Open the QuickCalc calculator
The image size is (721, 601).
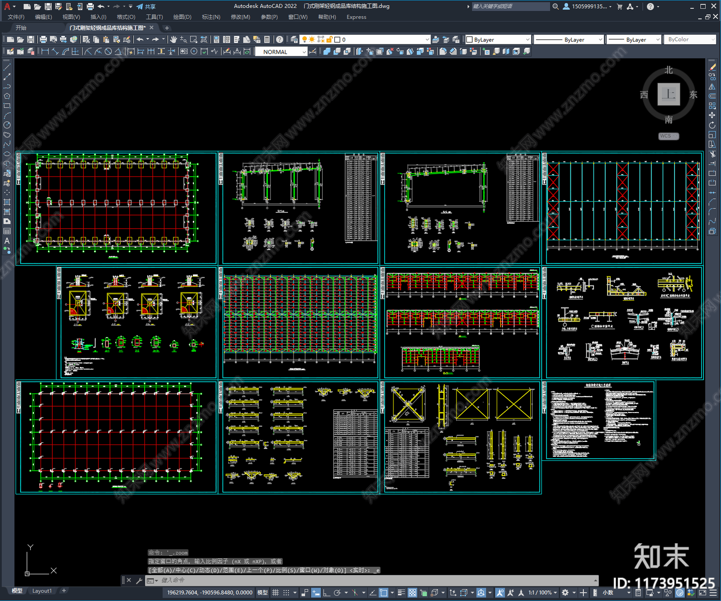click(267, 40)
